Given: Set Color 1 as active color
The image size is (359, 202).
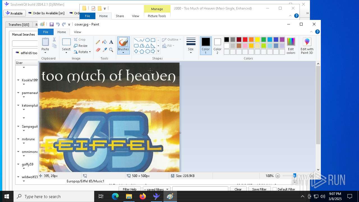Looking at the screenshot, I should tap(206, 46).
